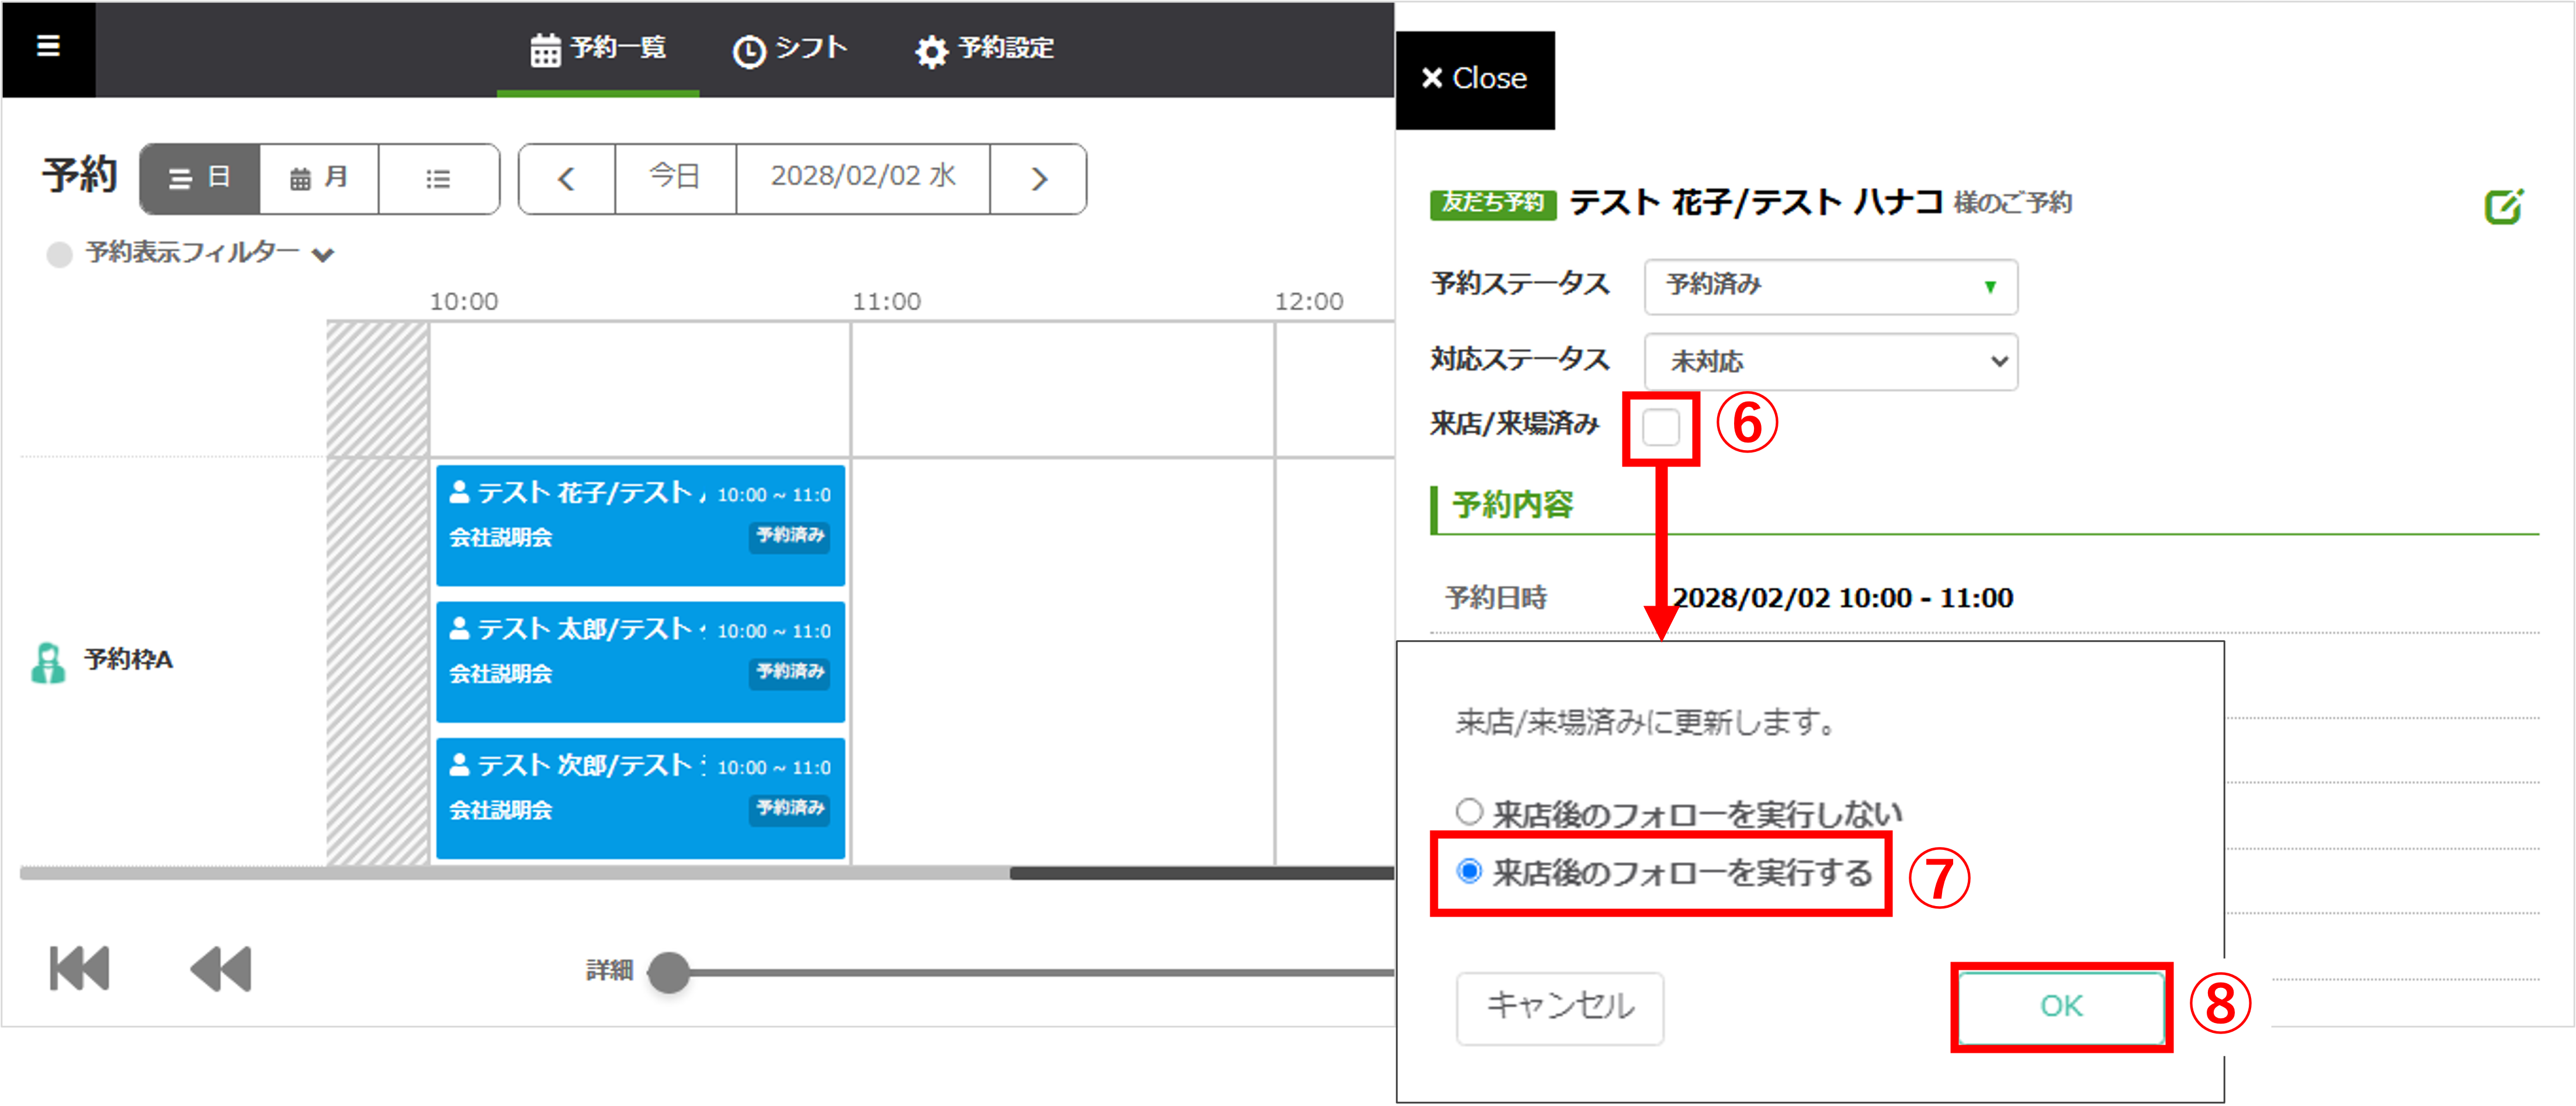Go to next day arrow
2576x1106 pixels.
[1039, 179]
